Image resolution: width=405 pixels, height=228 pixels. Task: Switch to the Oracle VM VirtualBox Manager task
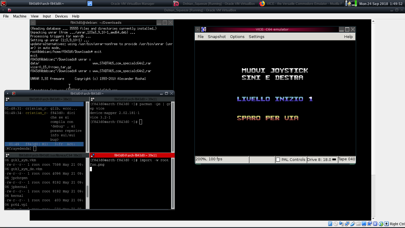[x=130, y=4]
